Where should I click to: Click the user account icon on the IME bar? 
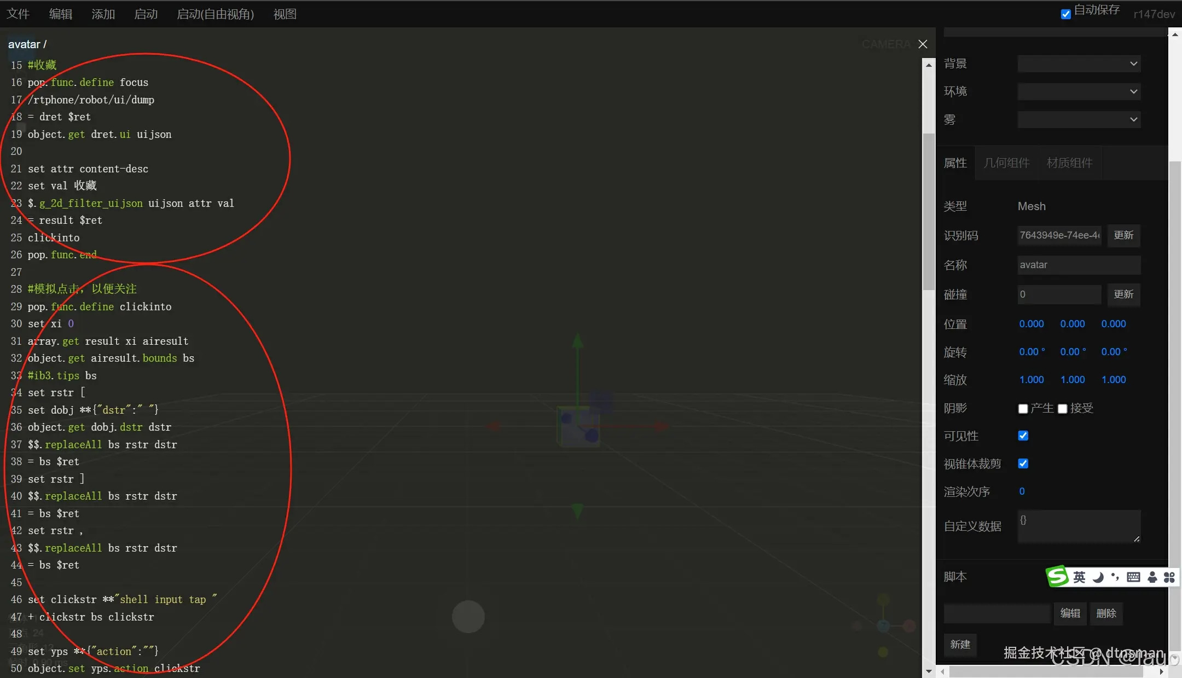(1152, 577)
